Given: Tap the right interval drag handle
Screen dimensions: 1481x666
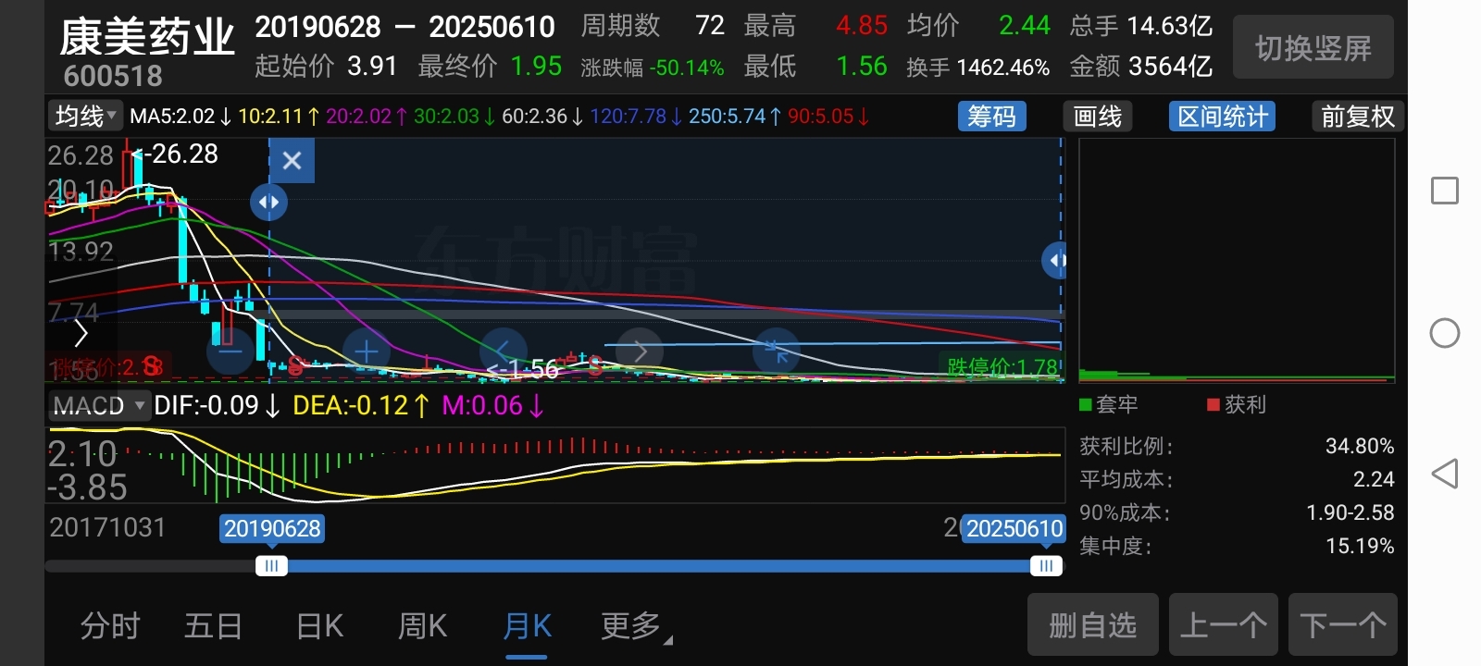Looking at the screenshot, I should coord(1054,261).
